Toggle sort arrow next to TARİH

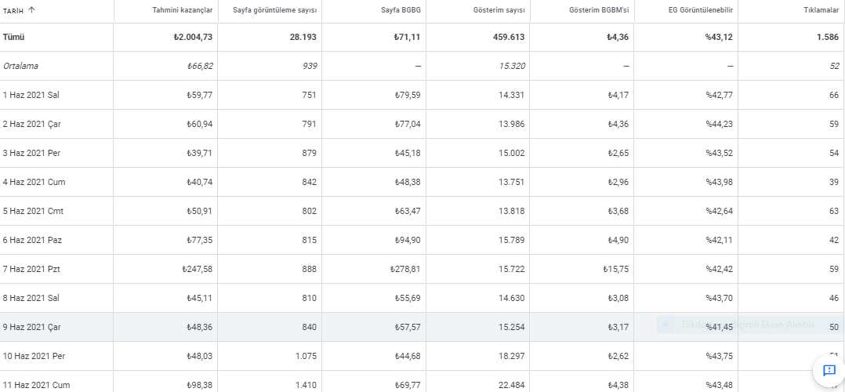coord(31,9)
